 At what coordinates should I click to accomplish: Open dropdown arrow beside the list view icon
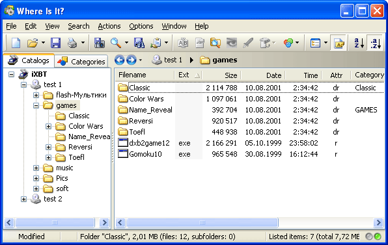326,43
